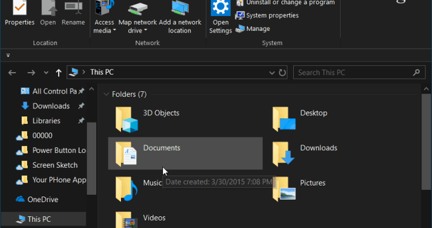Refresh the This PC view
The height and width of the screenshot is (228, 432).
coord(283,73)
